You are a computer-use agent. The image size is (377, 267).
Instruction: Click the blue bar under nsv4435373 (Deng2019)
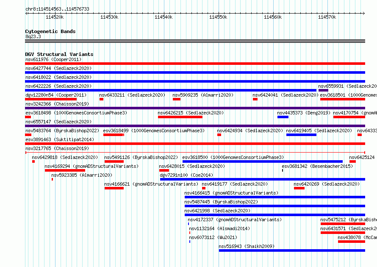coord(283,117)
